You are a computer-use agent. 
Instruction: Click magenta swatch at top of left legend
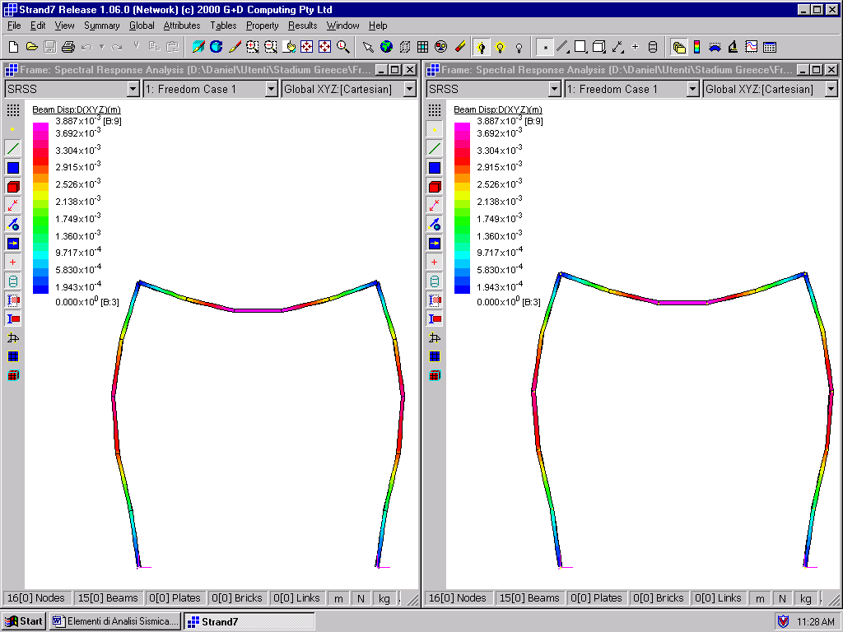[40, 128]
